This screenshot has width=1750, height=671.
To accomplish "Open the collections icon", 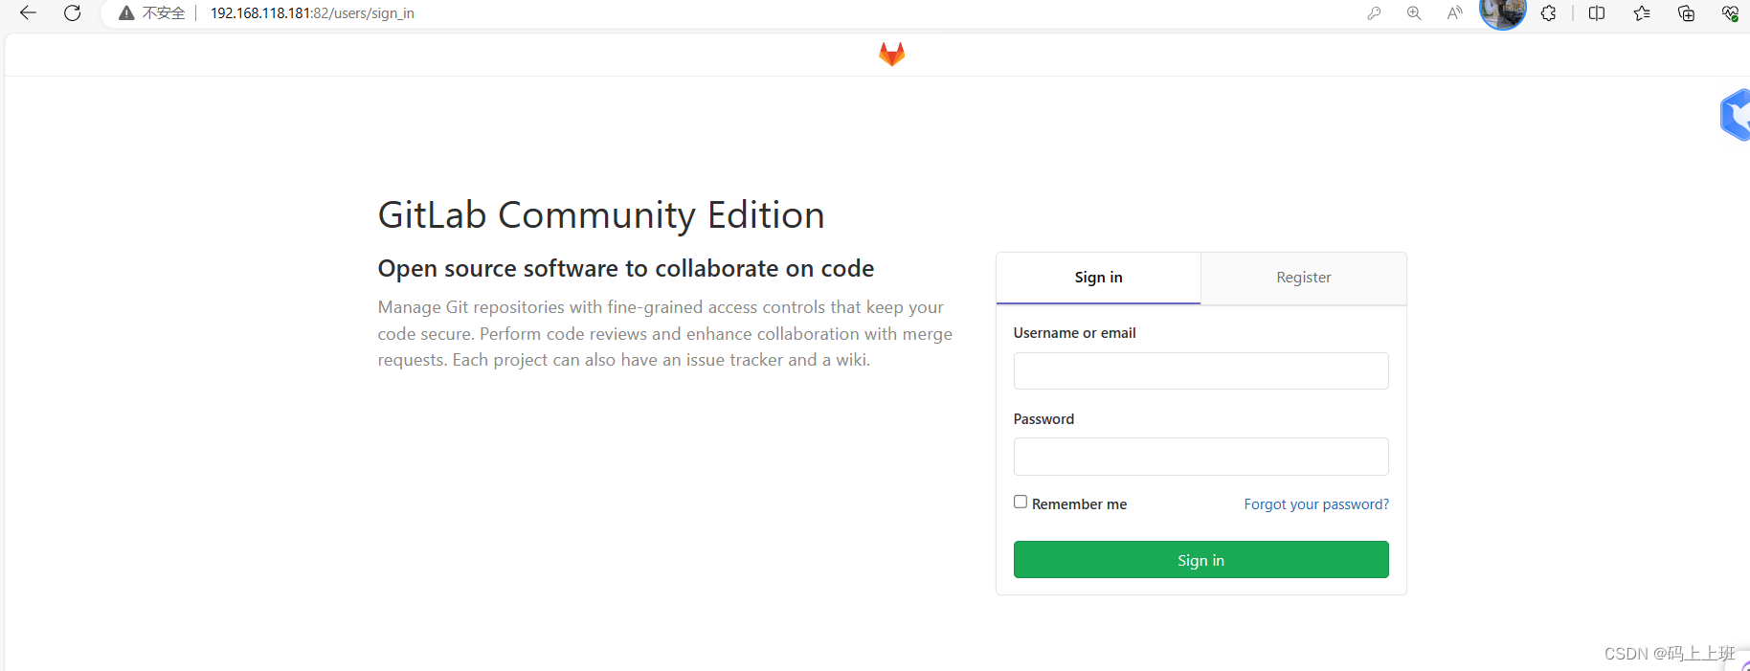I will pyautogui.click(x=1686, y=13).
